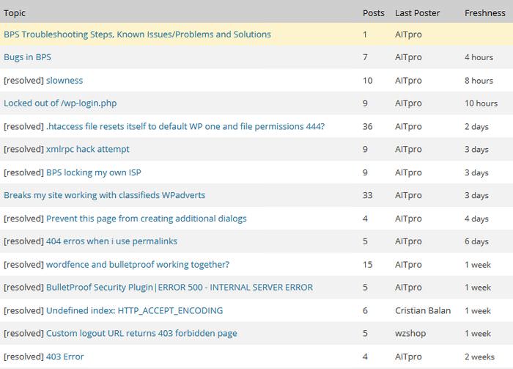Click '3 days' freshness in xmlrpc row
The image size is (513, 369).
(476, 150)
